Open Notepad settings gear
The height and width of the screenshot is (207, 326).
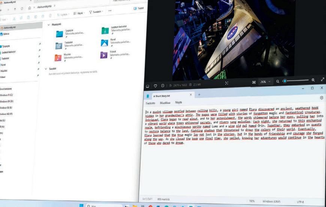click(x=322, y=98)
